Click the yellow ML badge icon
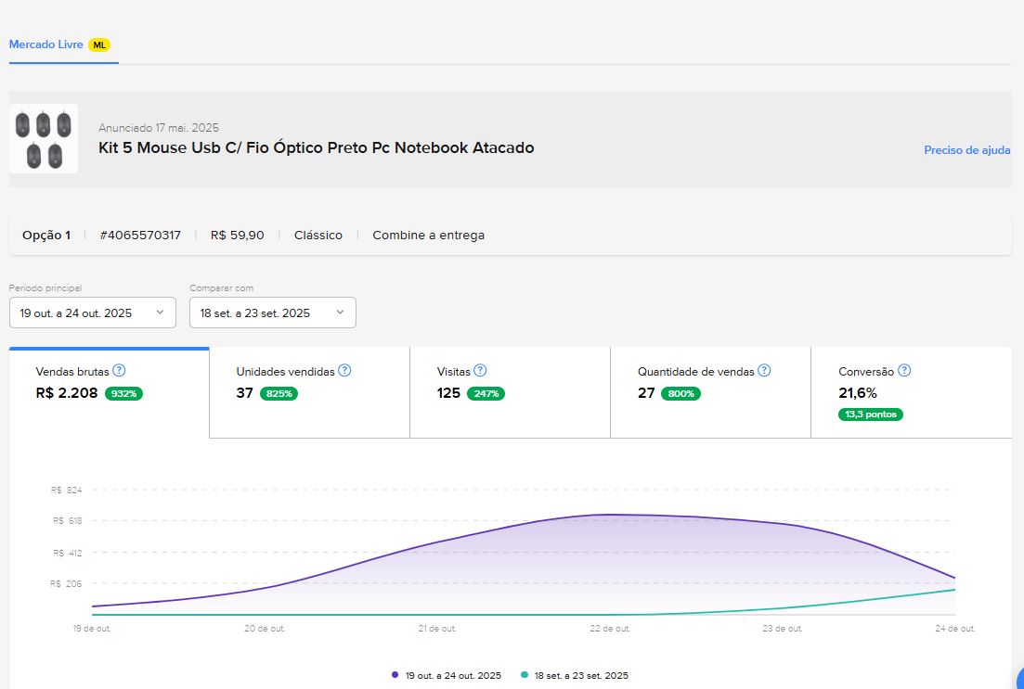The height and width of the screenshot is (689, 1024). click(99, 45)
